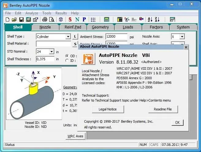201x152 pixels.
Task: Open the STD Nominal 24 dropdown
Action: [x=51, y=52]
